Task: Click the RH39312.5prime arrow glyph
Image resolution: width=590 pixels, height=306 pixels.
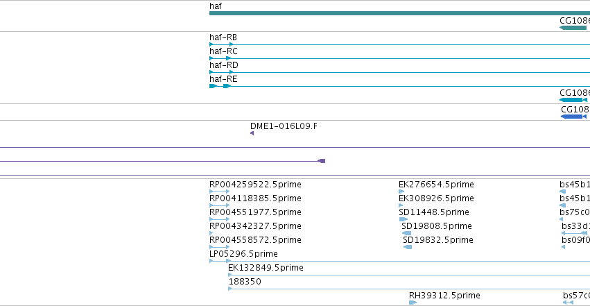Action: tap(413, 303)
